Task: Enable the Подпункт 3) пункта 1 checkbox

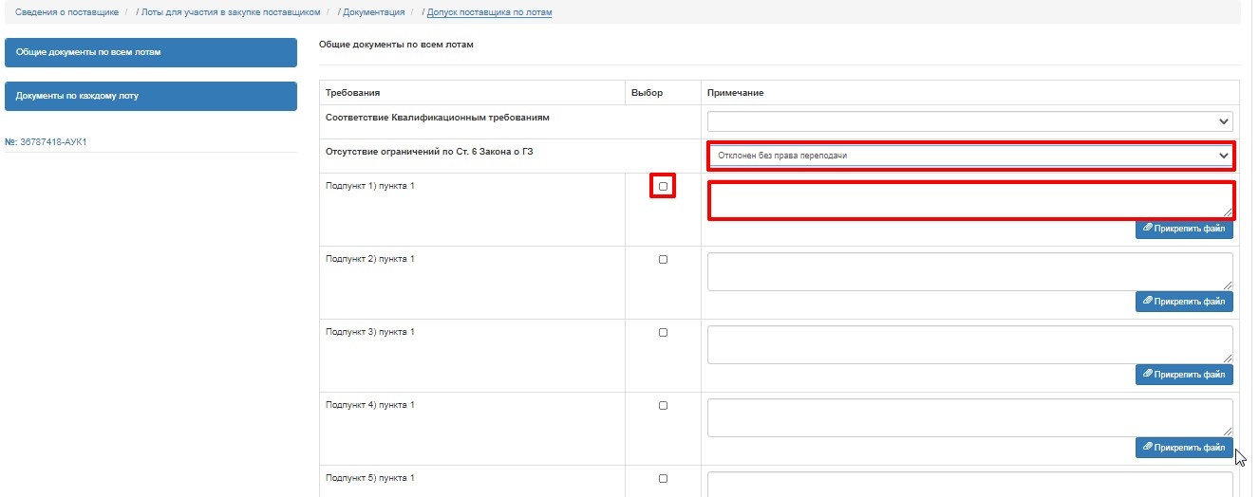Action: pyautogui.click(x=663, y=333)
